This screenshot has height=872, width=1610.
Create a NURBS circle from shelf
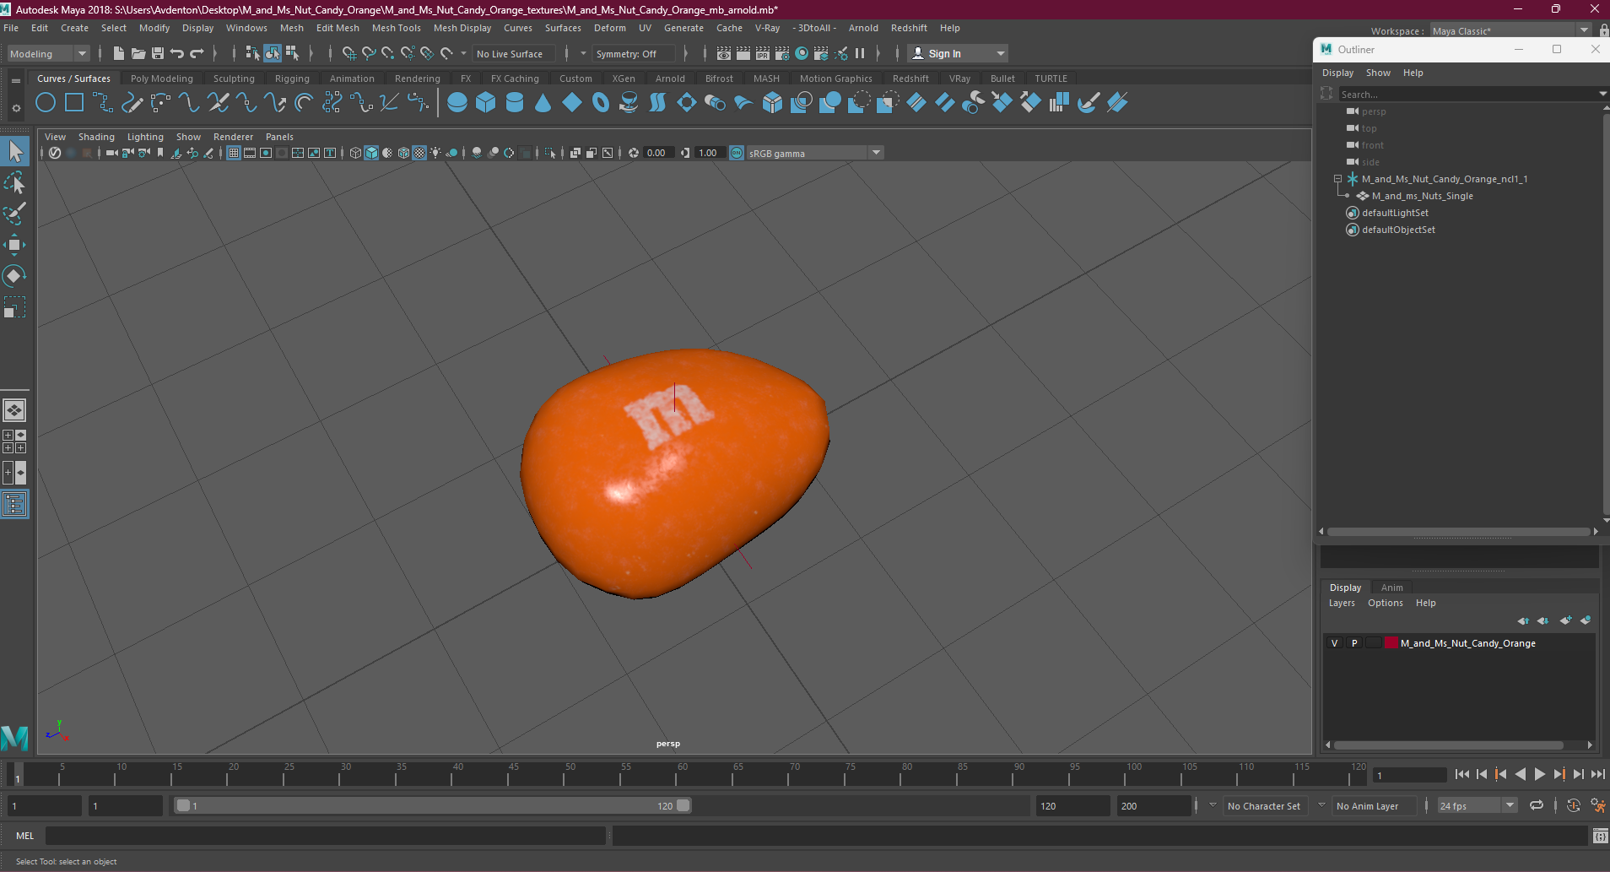pyautogui.click(x=46, y=103)
